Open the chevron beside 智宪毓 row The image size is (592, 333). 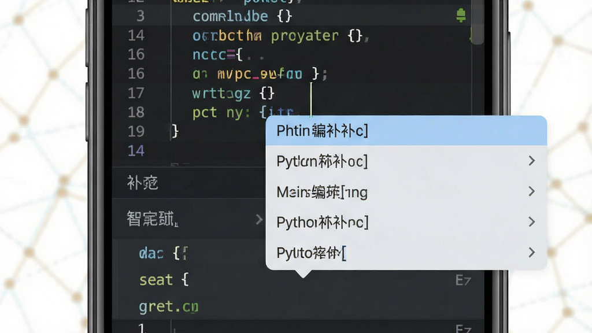click(x=258, y=219)
